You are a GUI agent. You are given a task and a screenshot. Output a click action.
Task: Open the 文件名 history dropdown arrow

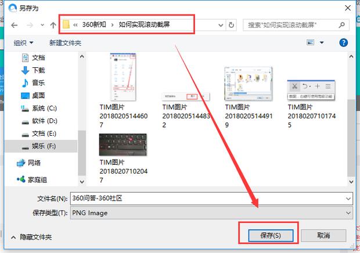(348, 198)
